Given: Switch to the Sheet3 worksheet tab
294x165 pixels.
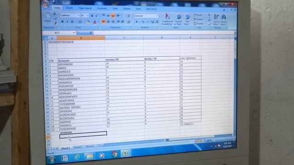Looking at the screenshot, I should 90,146.
